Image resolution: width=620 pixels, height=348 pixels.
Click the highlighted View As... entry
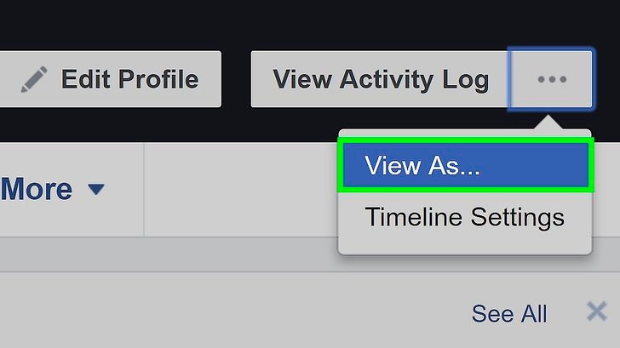click(422, 166)
